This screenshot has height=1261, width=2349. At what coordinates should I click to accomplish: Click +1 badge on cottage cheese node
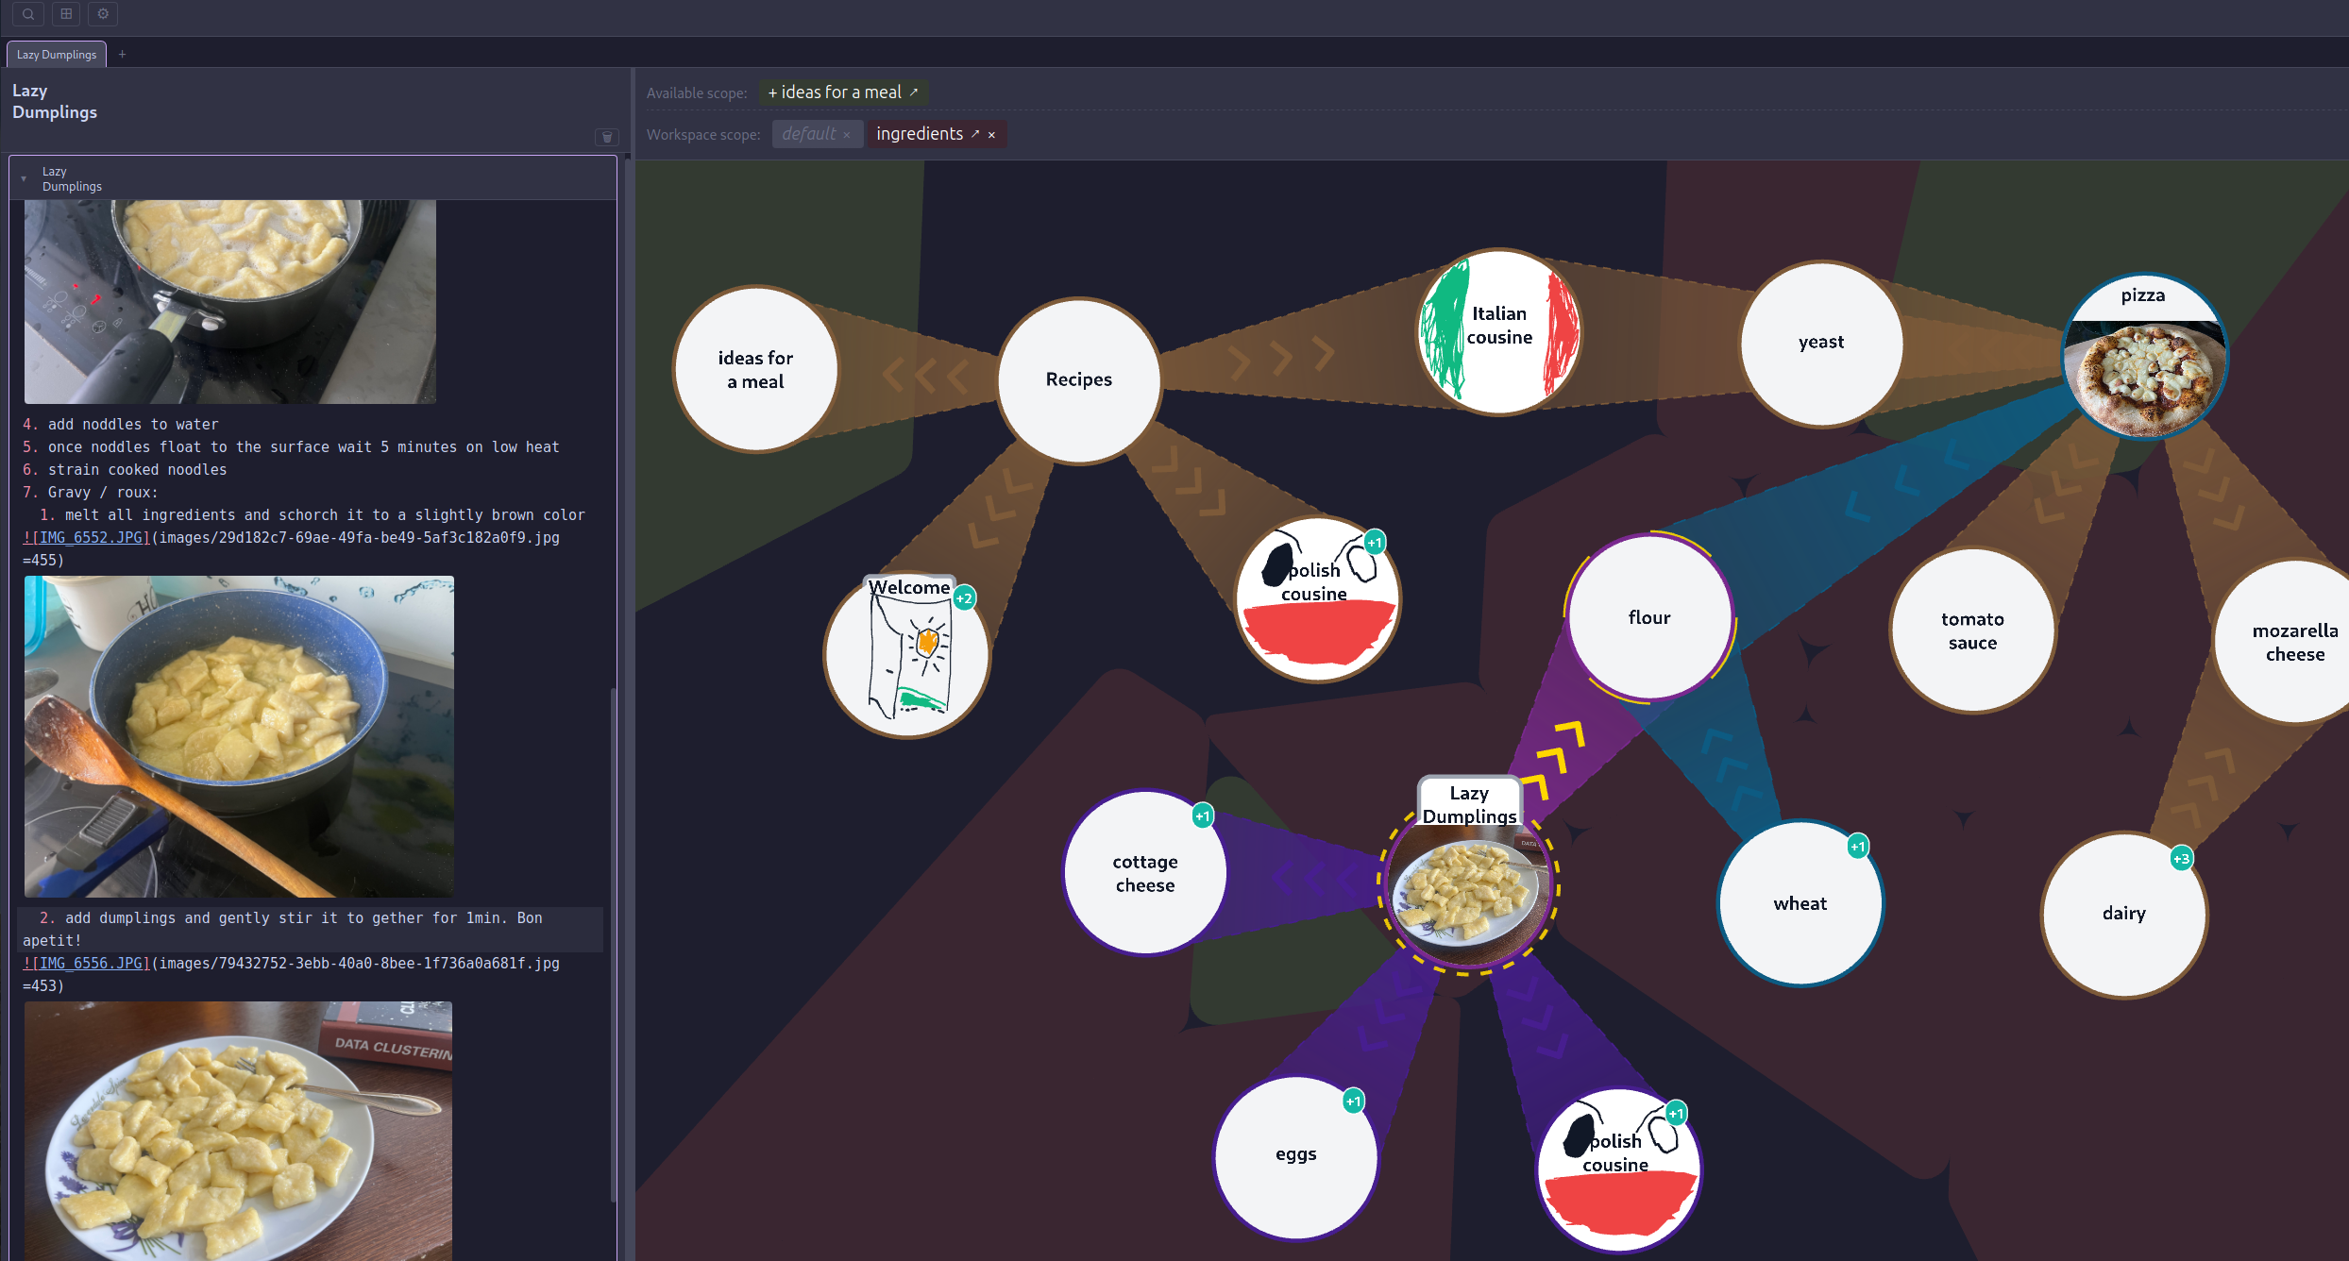1203,816
